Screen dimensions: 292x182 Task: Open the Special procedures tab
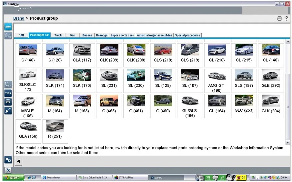pyautogui.click(x=187, y=35)
